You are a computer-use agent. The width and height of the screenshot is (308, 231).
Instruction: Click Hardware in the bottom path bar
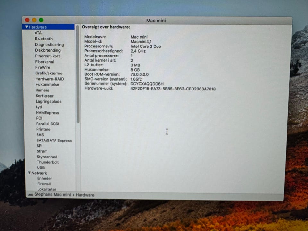tap(85, 195)
